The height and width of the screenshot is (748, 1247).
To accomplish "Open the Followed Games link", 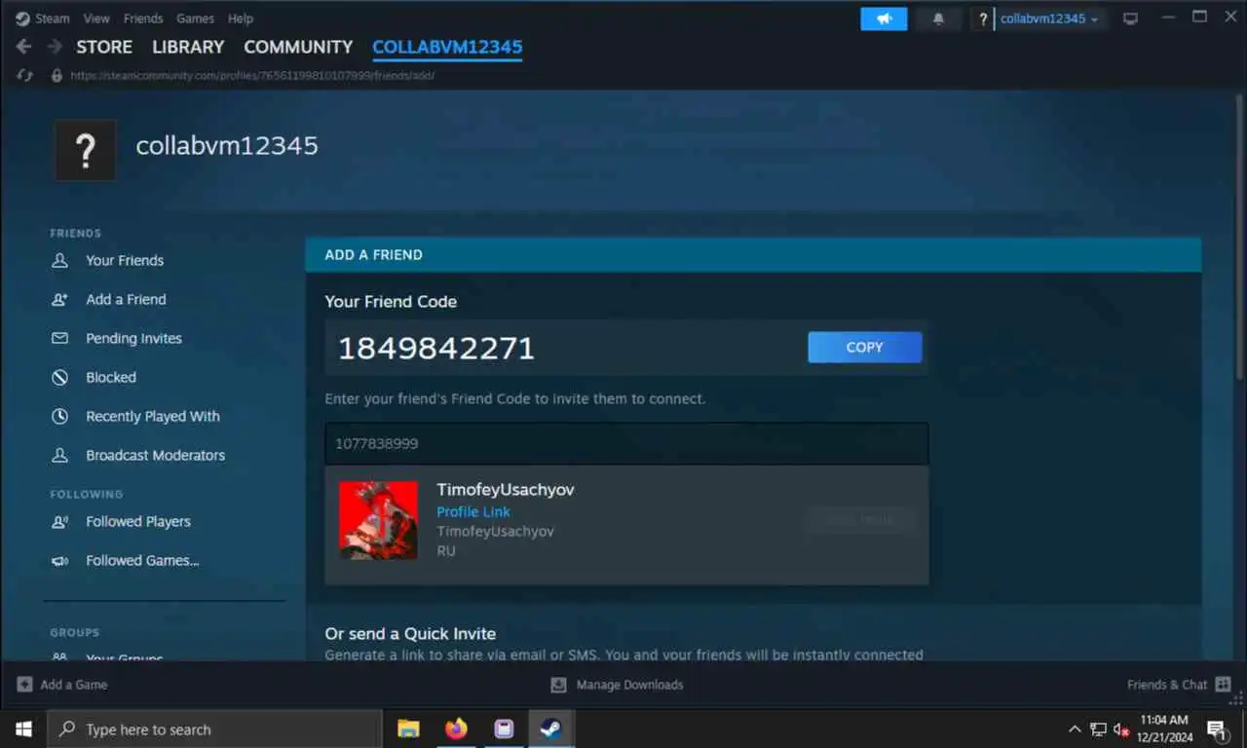I will (x=142, y=560).
